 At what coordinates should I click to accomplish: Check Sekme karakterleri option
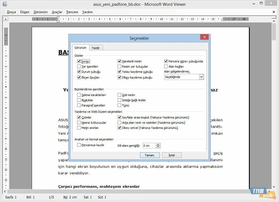79,95
